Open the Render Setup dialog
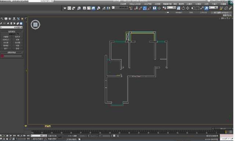Viewport: 235px width, 141px height. [73, 8]
